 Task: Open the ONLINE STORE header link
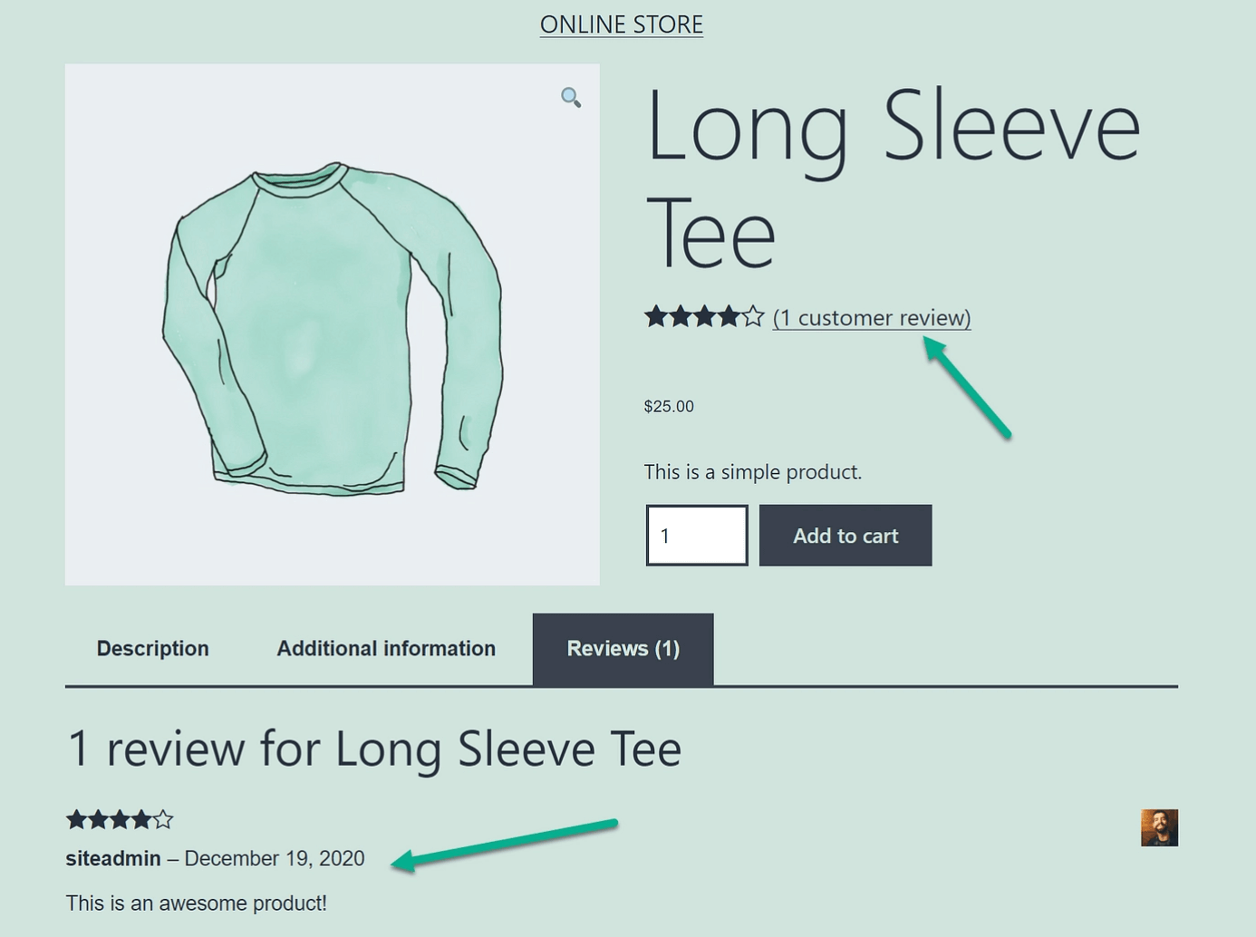click(x=622, y=24)
